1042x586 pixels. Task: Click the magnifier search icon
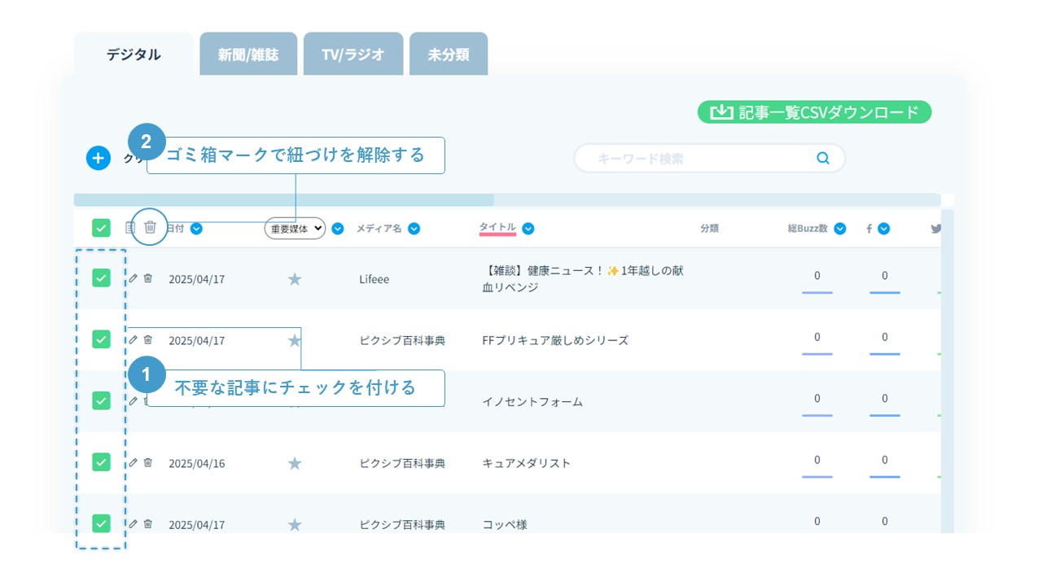click(x=822, y=159)
